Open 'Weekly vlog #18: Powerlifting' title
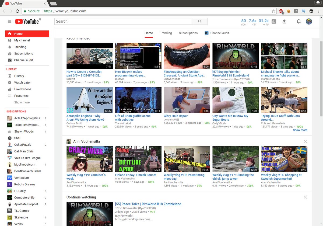The height and width of the screenshot is (226, 323). click(184, 177)
